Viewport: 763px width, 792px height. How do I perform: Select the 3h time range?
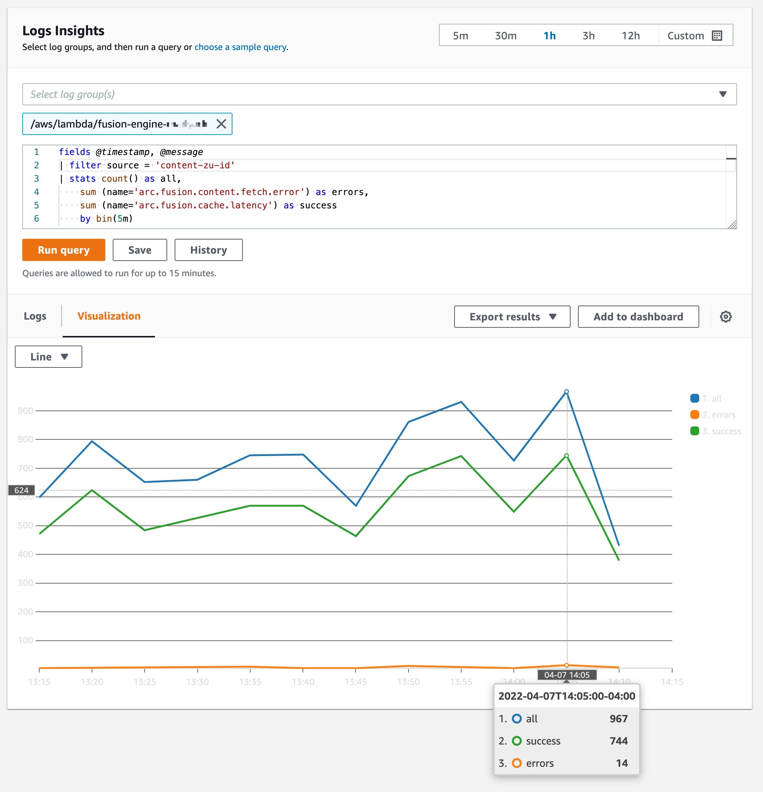(x=588, y=36)
